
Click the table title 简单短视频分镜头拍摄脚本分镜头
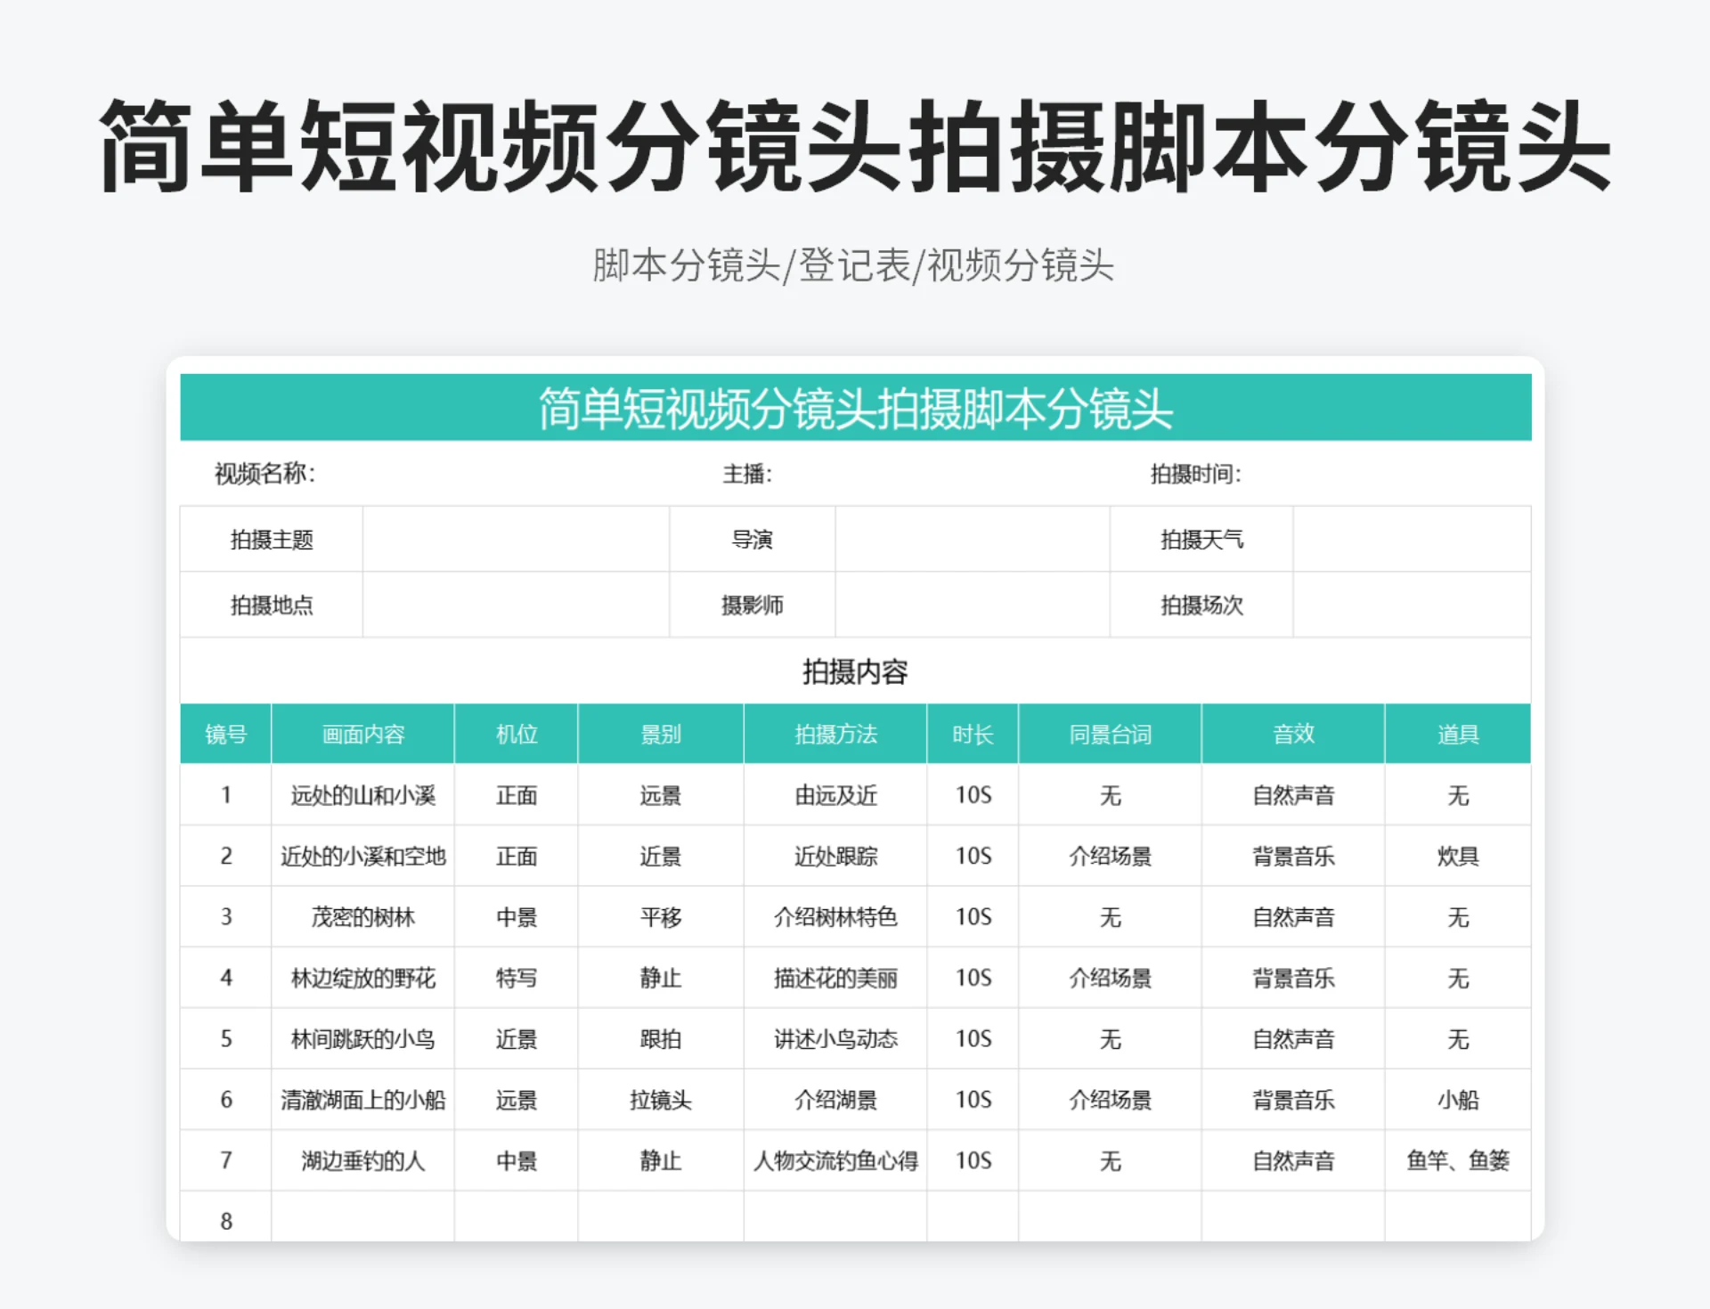point(855,407)
